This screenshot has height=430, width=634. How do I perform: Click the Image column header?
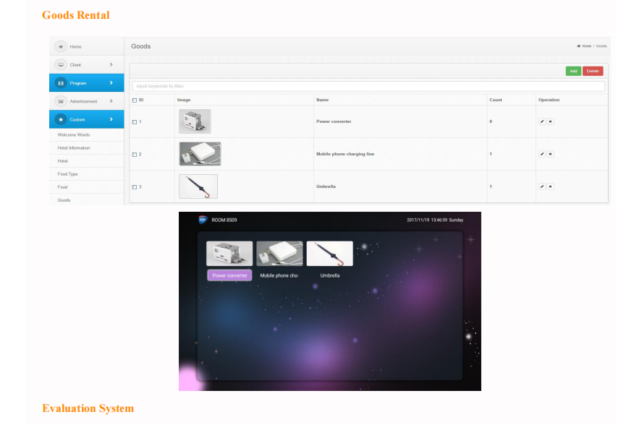[x=184, y=100]
